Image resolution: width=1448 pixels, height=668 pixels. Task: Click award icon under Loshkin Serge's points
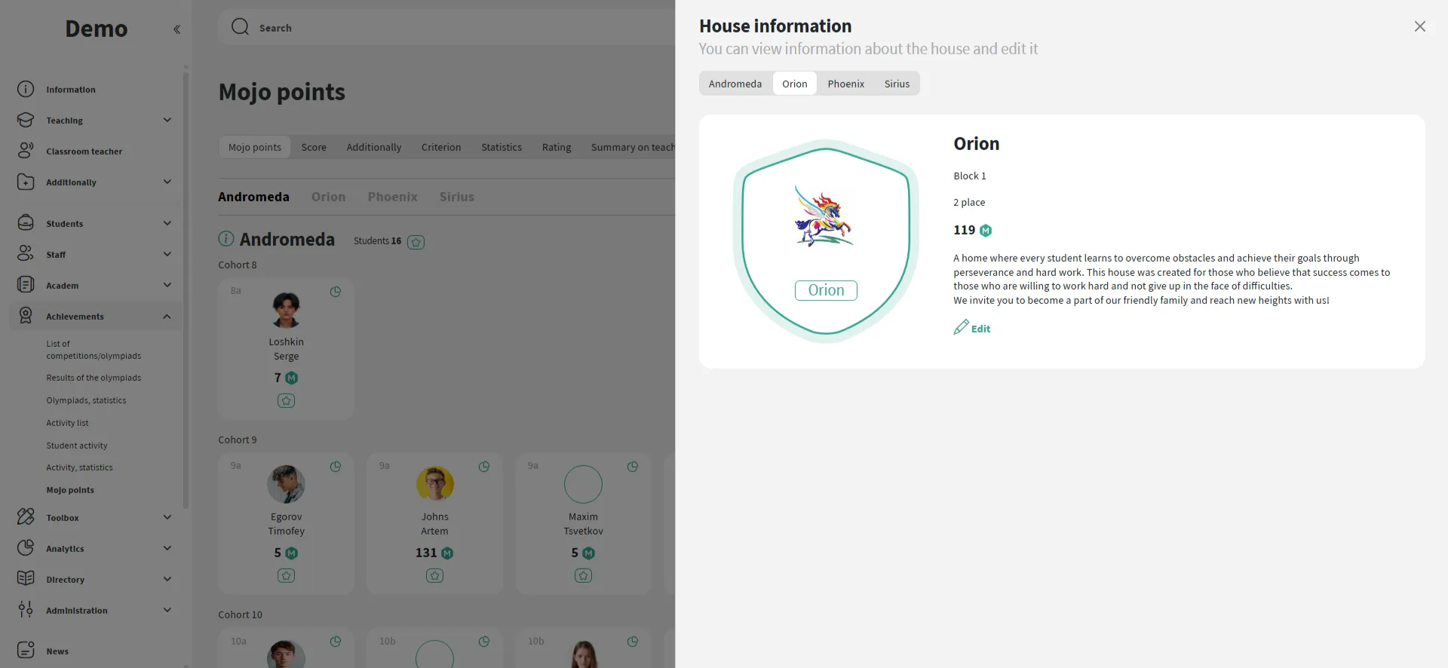(286, 401)
